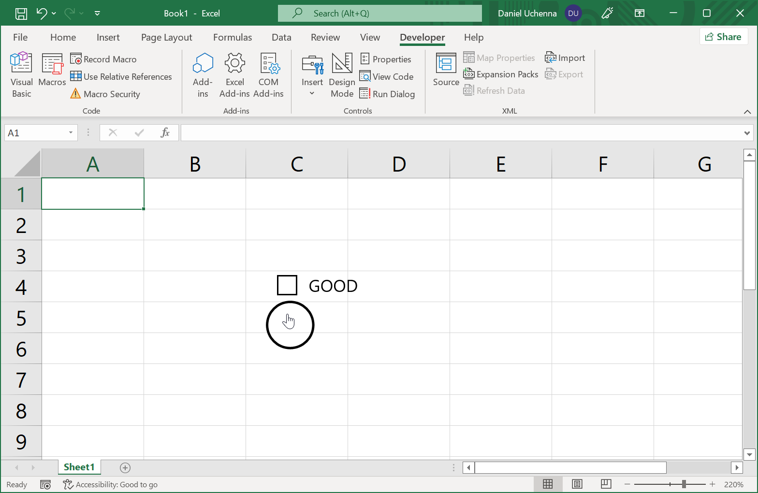Add a new sheet

[125, 467]
